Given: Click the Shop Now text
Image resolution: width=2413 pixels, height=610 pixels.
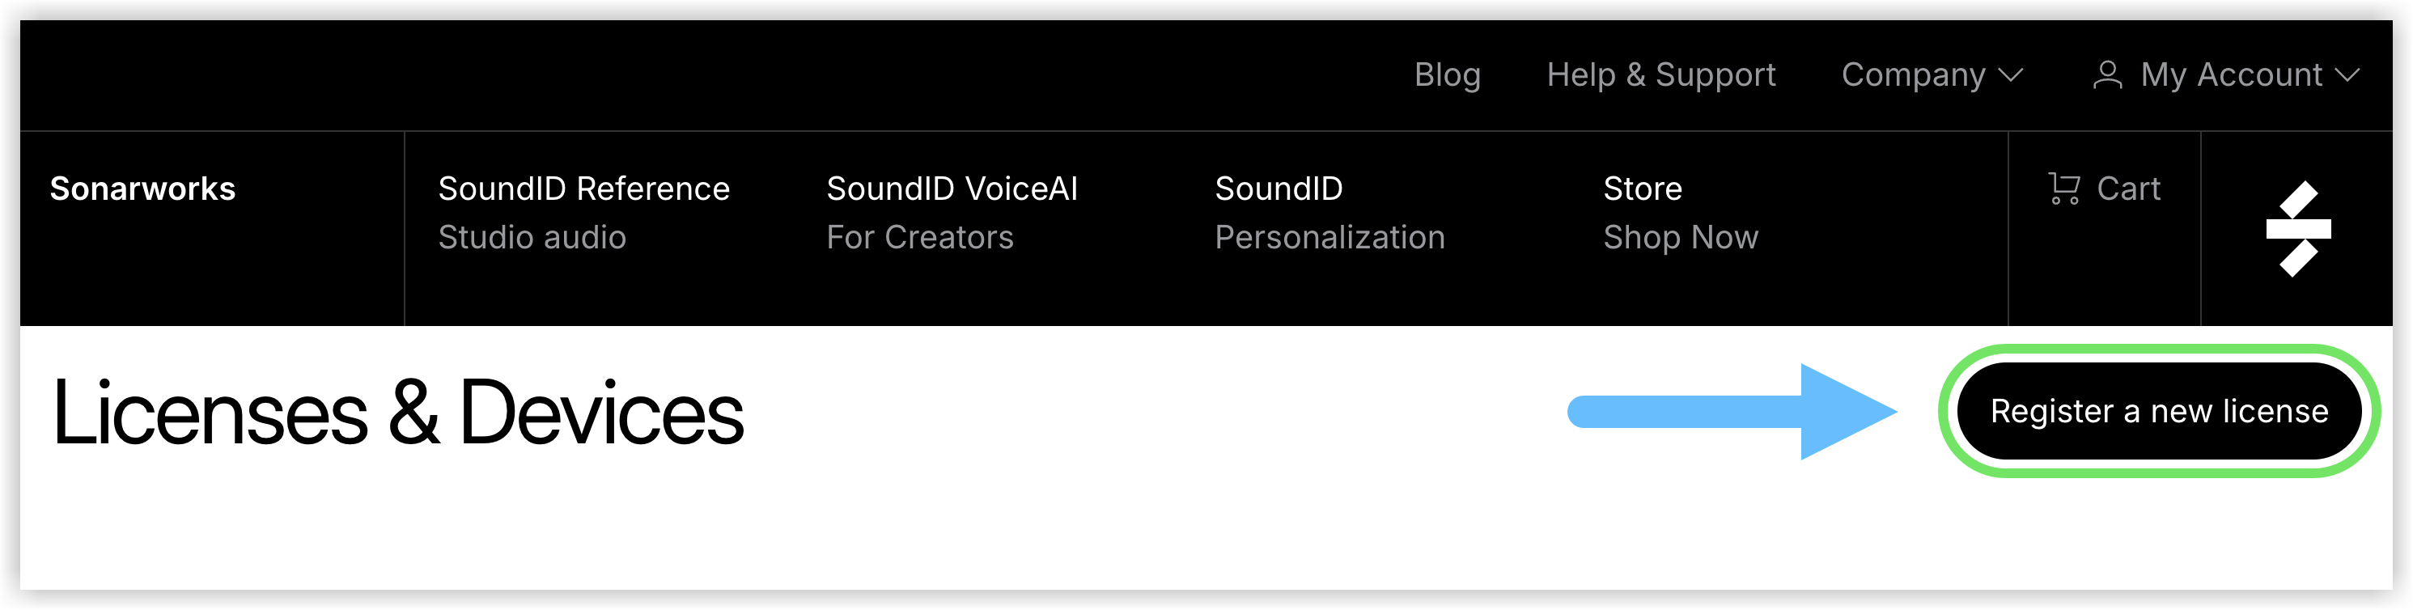Looking at the screenshot, I should point(1681,237).
